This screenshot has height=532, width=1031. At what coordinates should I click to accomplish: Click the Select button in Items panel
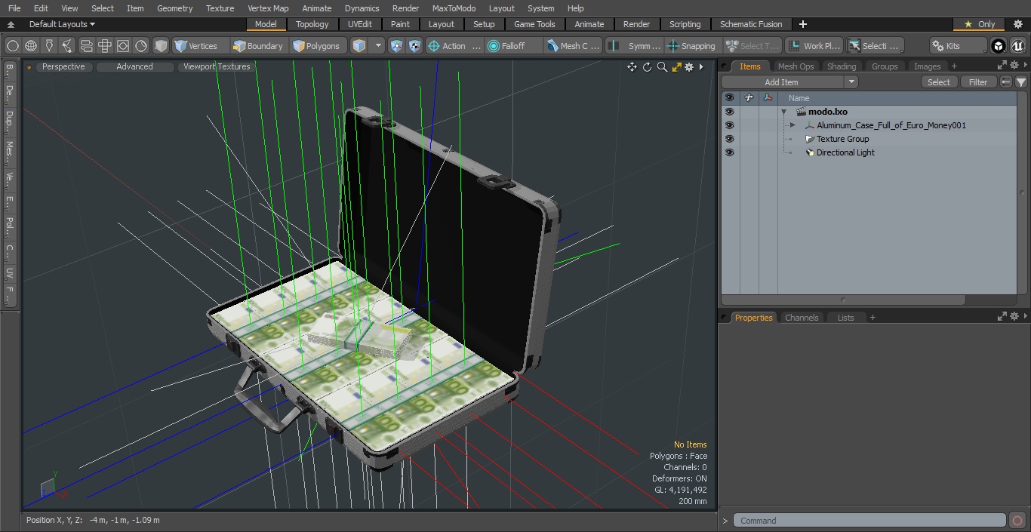pyautogui.click(x=939, y=82)
